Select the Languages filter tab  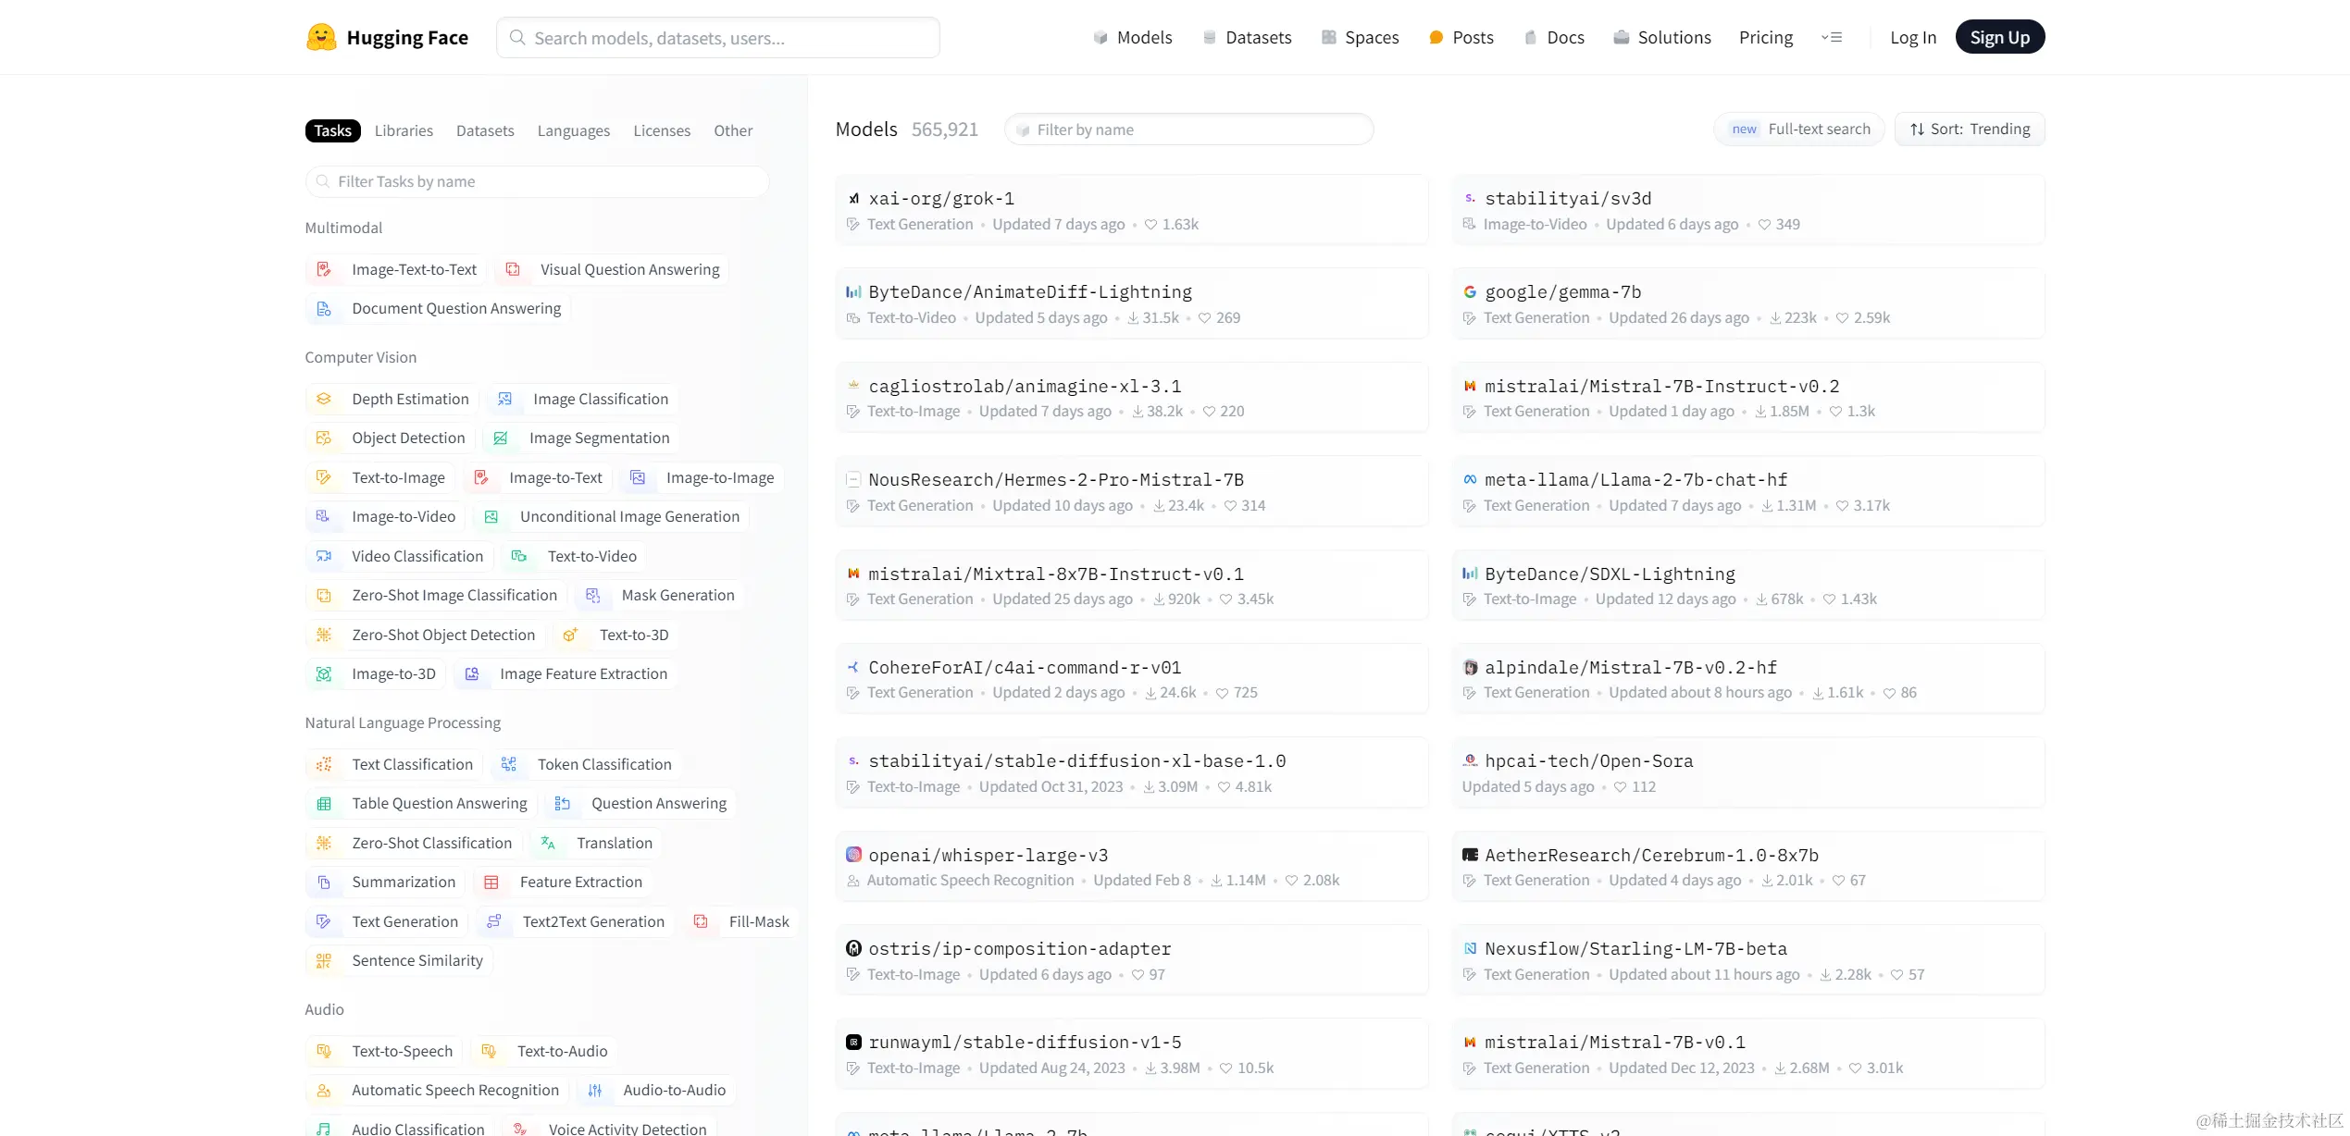pyautogui.click(x=574, y=130)
